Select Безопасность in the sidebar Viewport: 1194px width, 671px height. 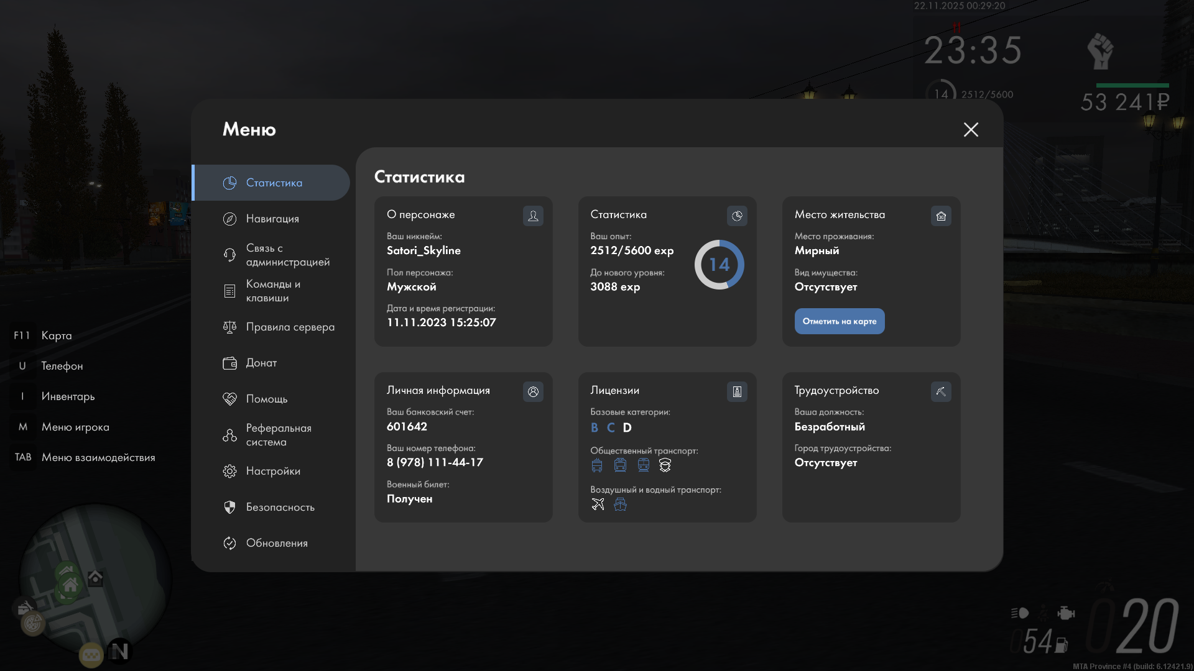coord(280,507)
